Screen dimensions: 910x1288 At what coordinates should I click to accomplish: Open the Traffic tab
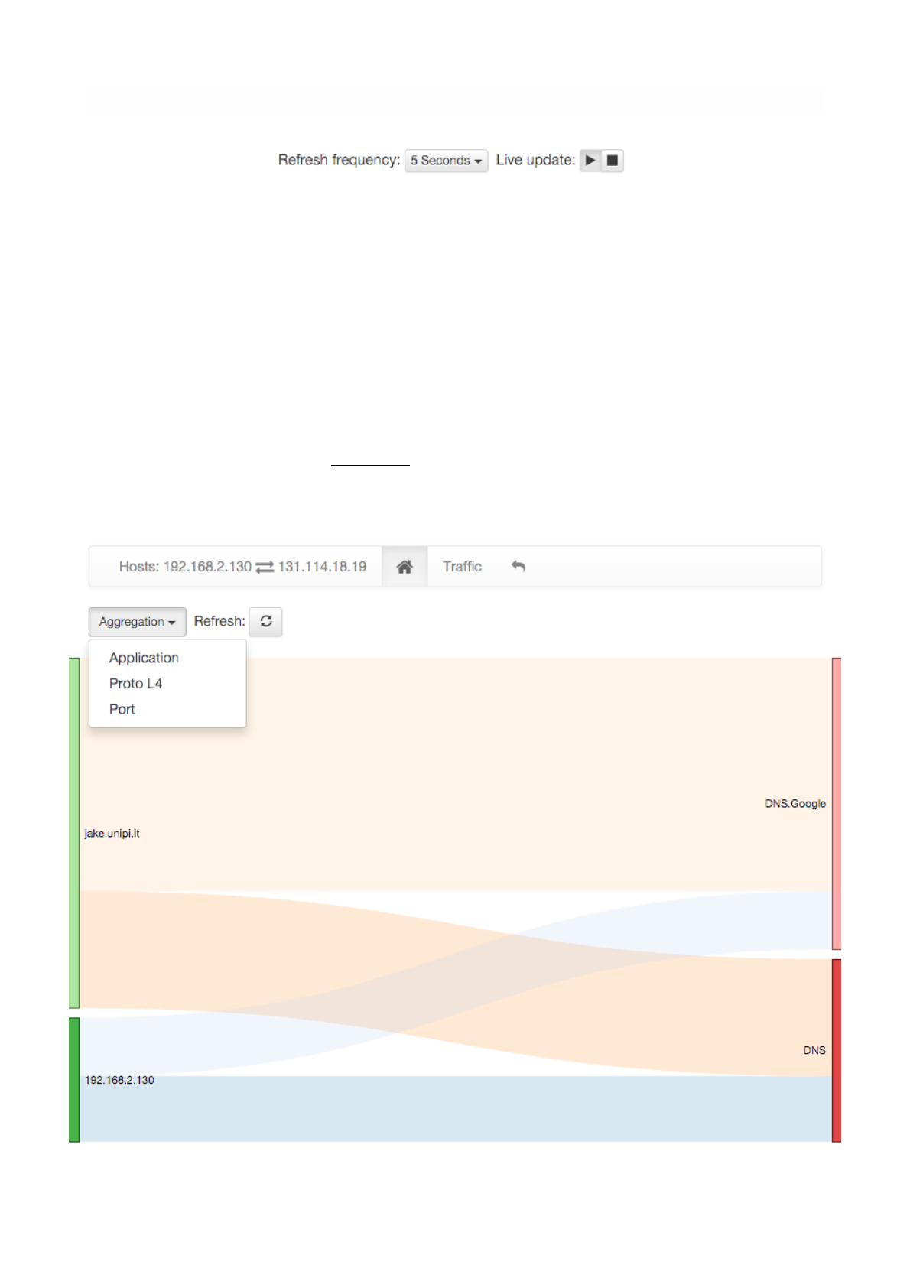pos(462,567)
